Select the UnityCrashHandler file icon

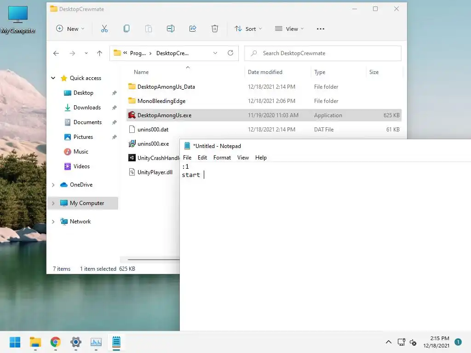132,158
